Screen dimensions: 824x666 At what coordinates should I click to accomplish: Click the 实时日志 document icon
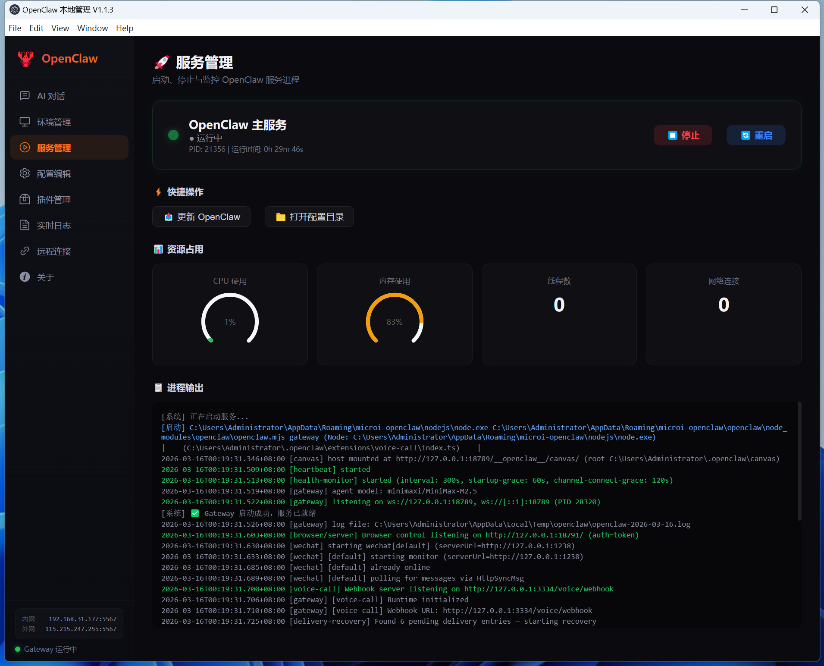coord(25,225)
